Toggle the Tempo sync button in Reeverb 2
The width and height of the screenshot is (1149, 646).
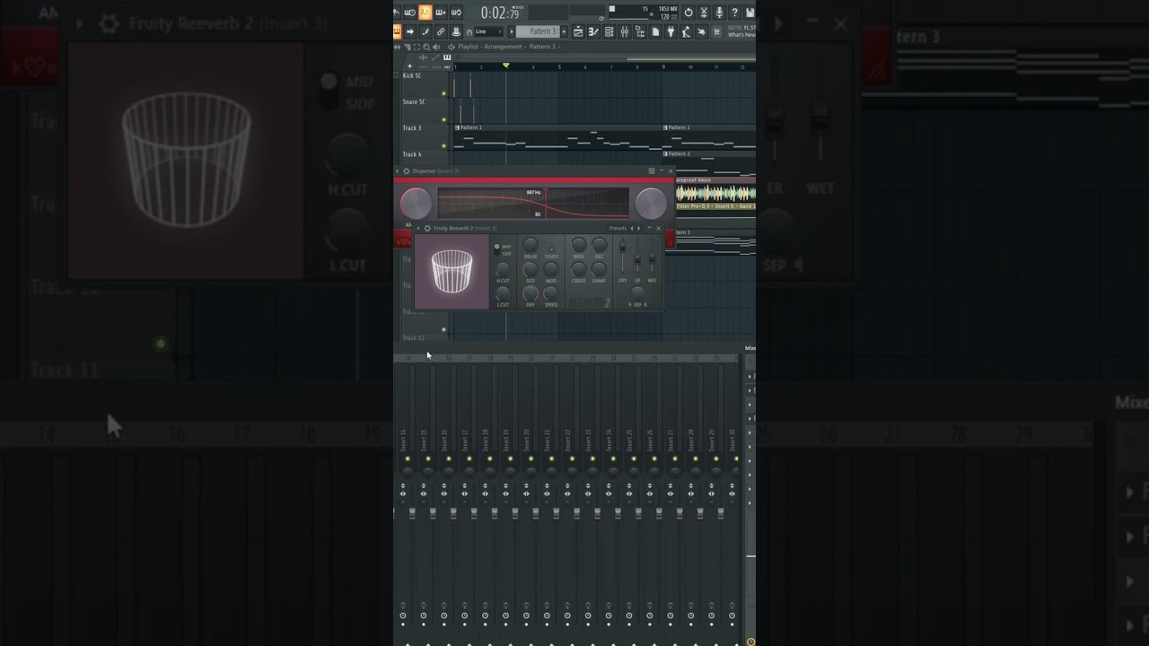[x=551, y=249]
